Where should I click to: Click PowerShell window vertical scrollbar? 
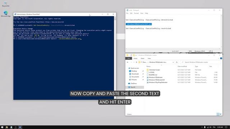115,58
